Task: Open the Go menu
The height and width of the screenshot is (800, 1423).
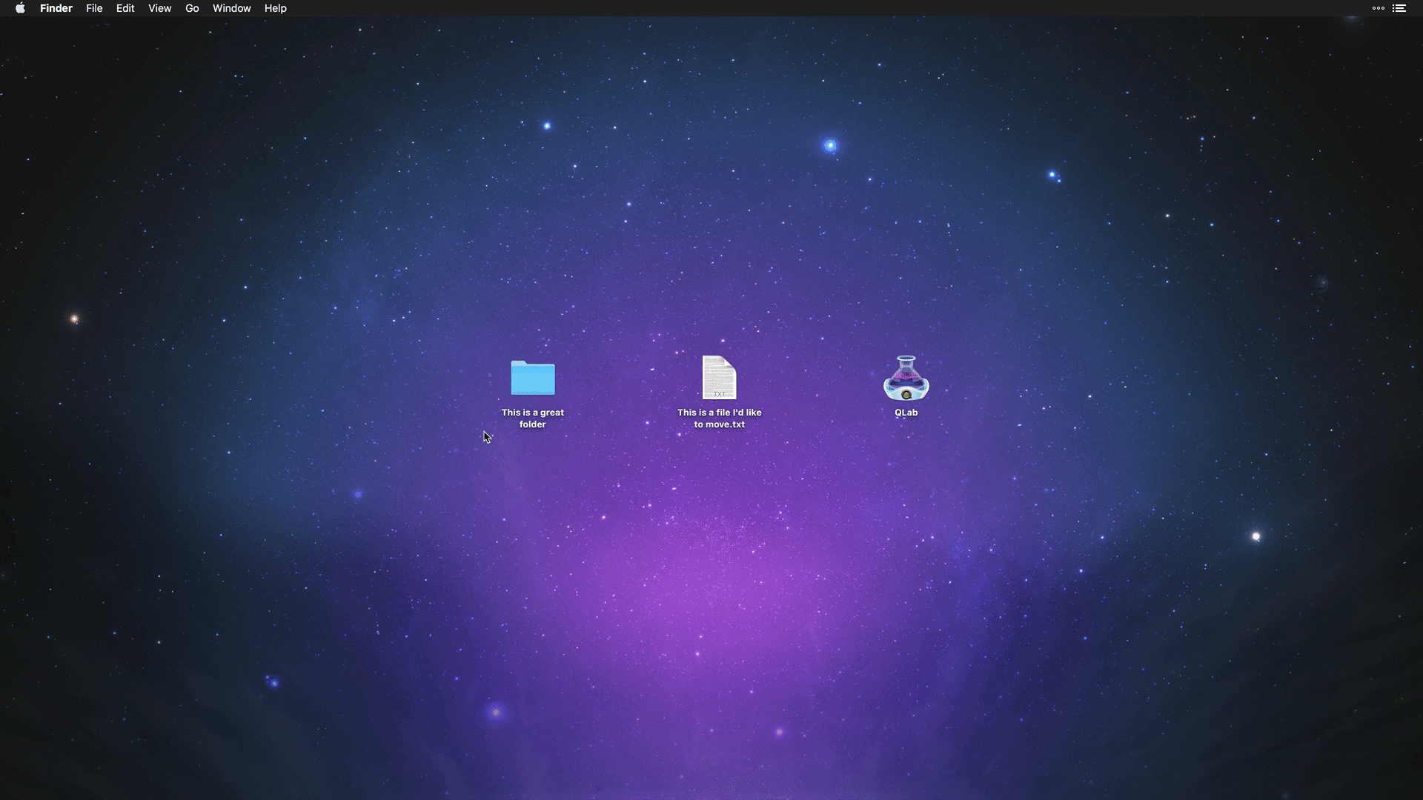Action: 192,8
